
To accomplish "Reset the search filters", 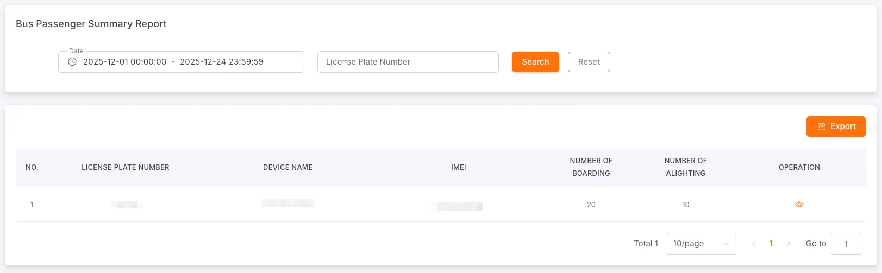I will coord(589,62).
